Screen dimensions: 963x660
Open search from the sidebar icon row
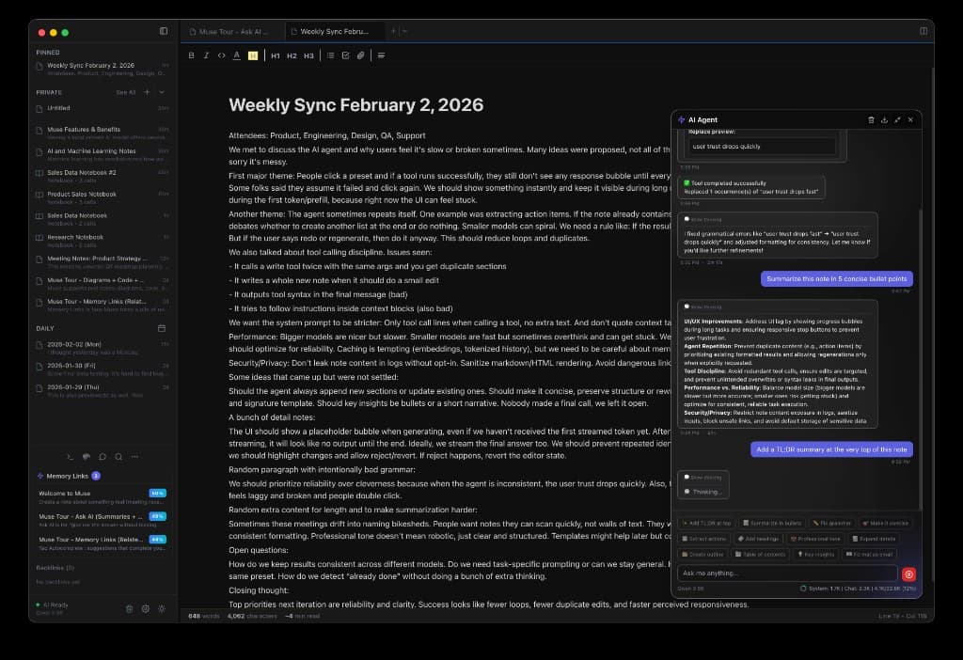[118, 458]
